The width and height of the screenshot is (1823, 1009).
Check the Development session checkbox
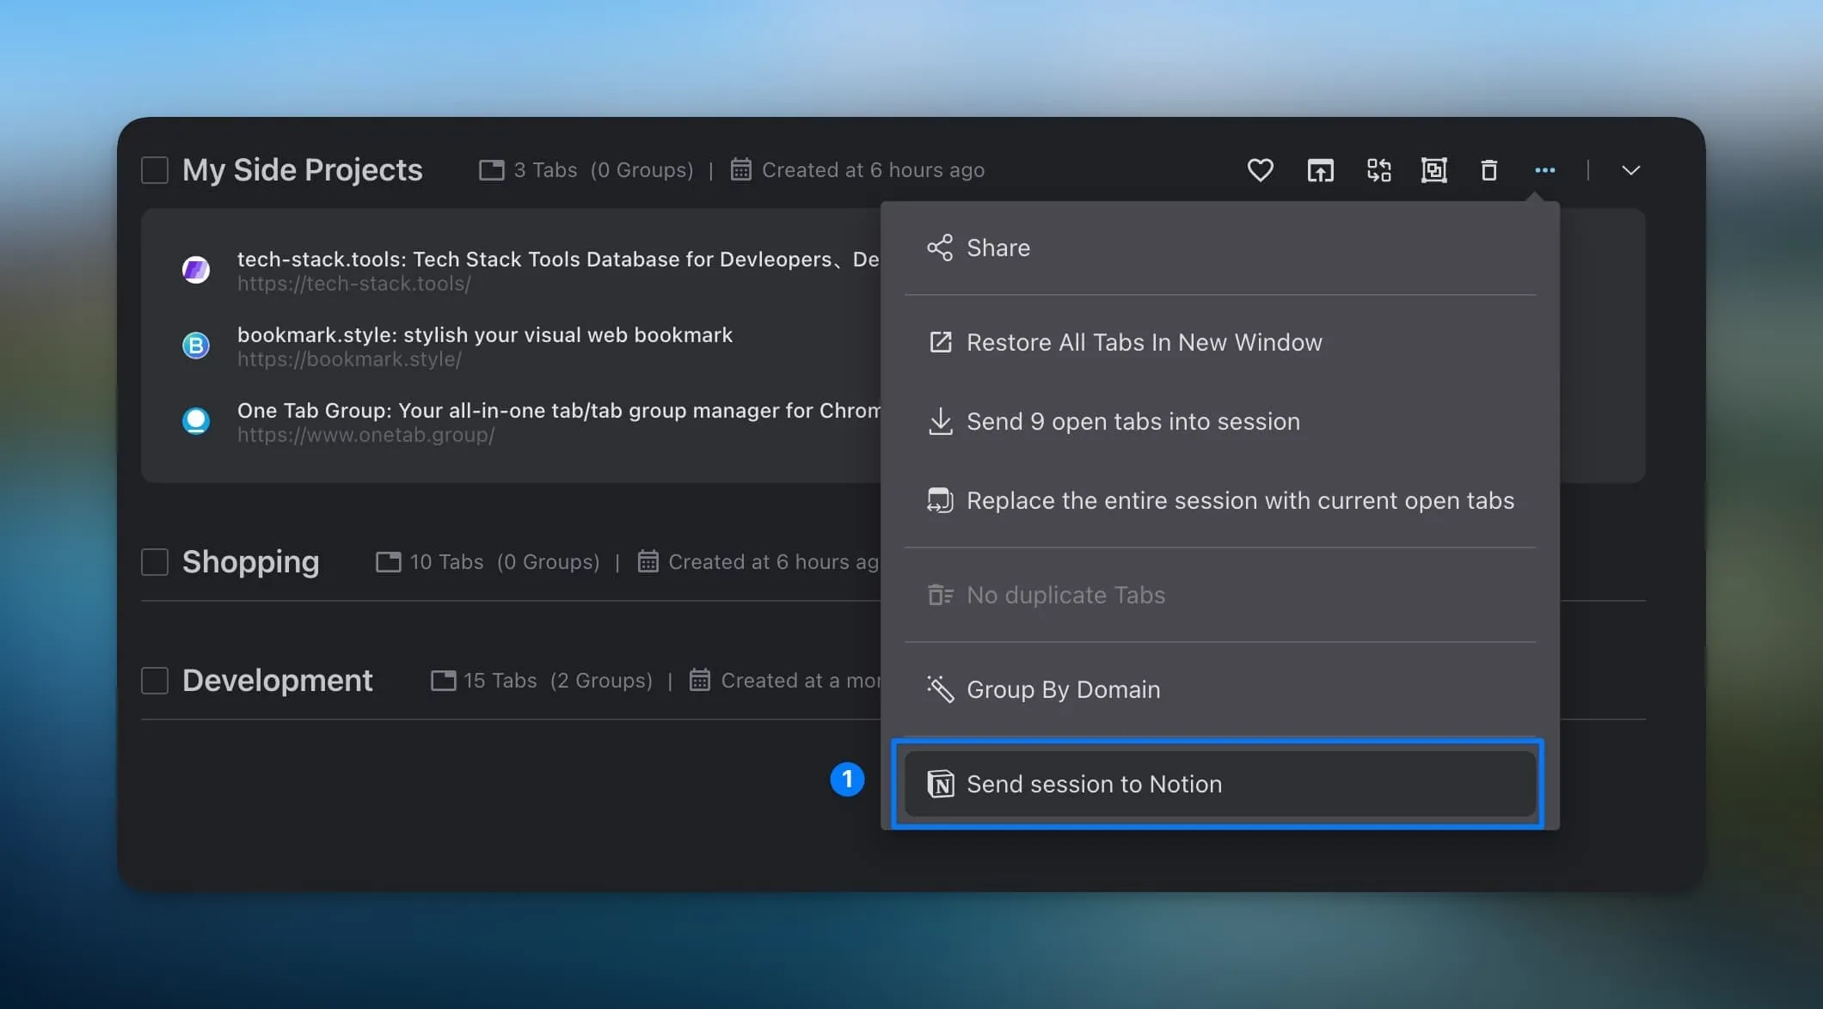[x=155, y=680]
